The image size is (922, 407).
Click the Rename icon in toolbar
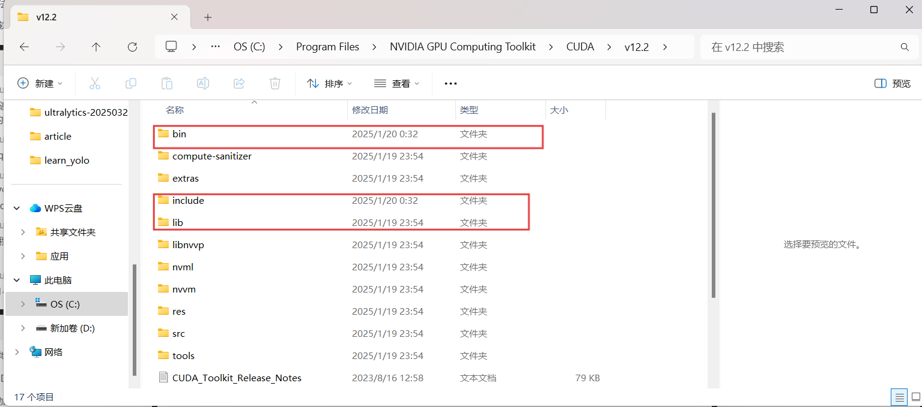point(203,83)
